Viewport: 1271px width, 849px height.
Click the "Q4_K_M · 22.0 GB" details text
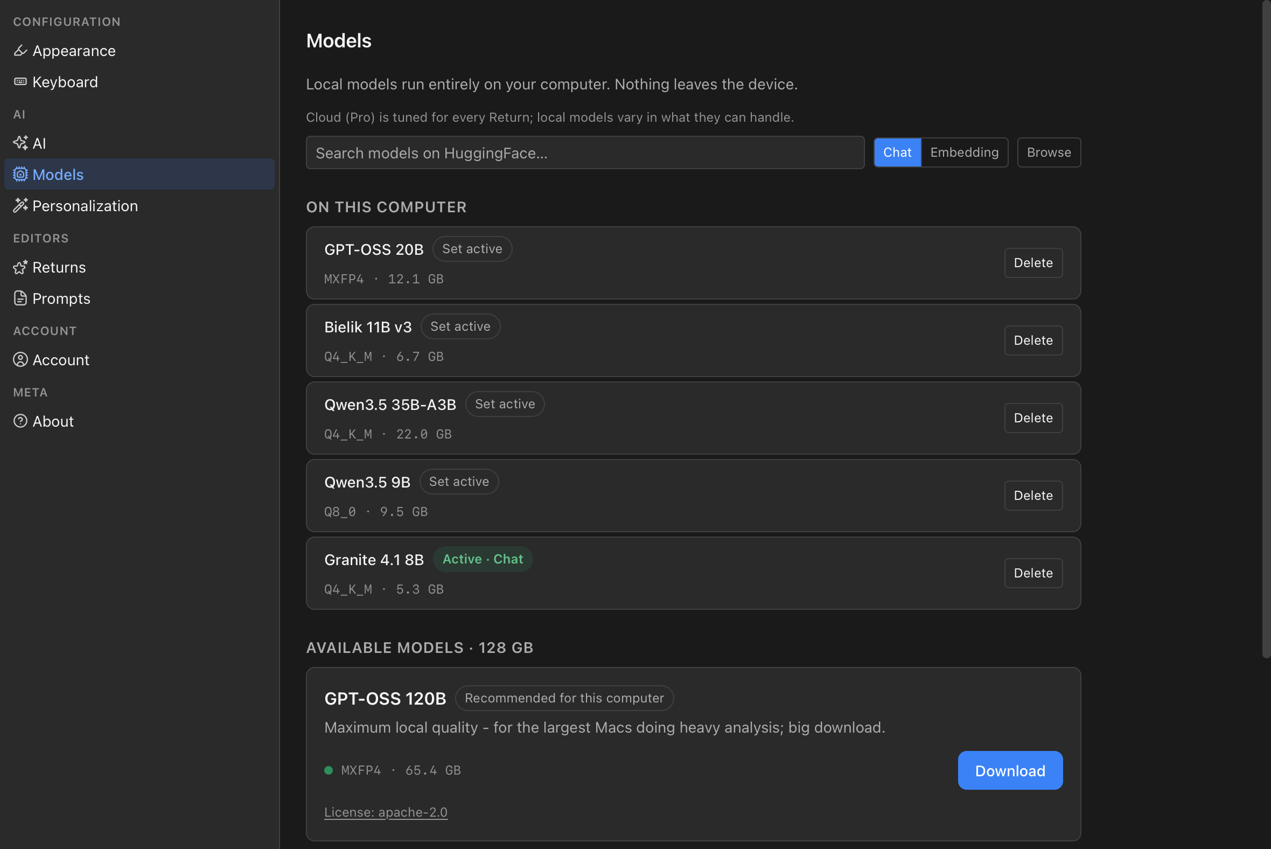388,434
